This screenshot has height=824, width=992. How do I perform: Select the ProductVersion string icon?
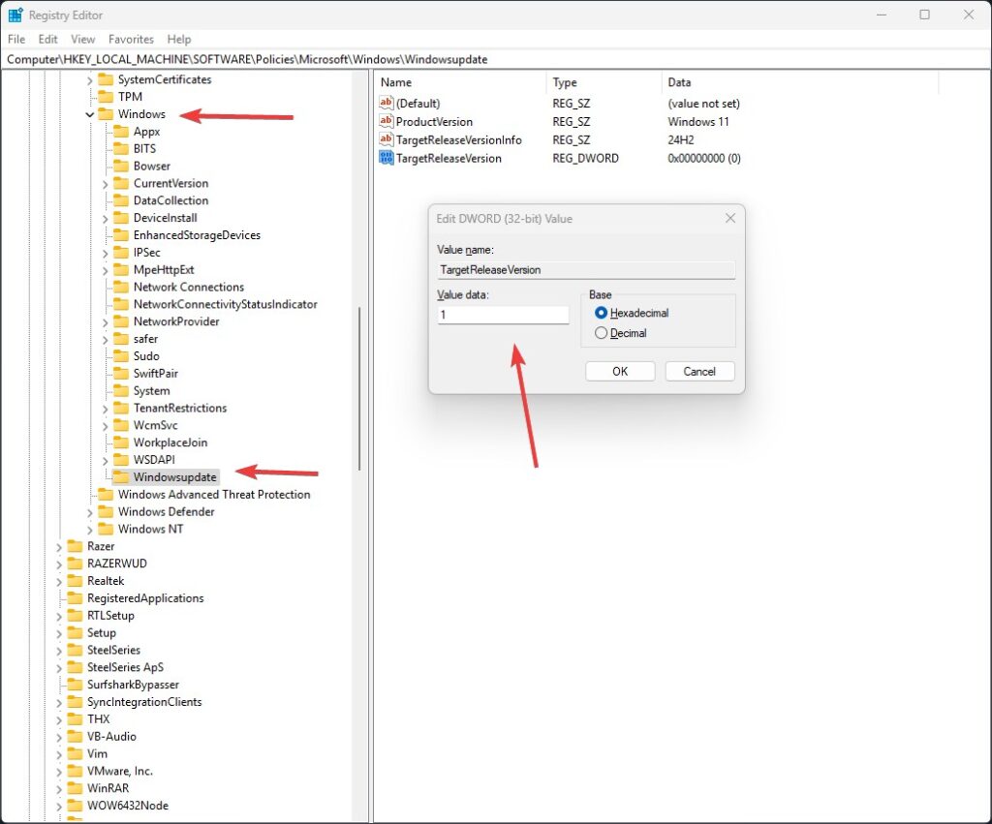tap(386, 121)
